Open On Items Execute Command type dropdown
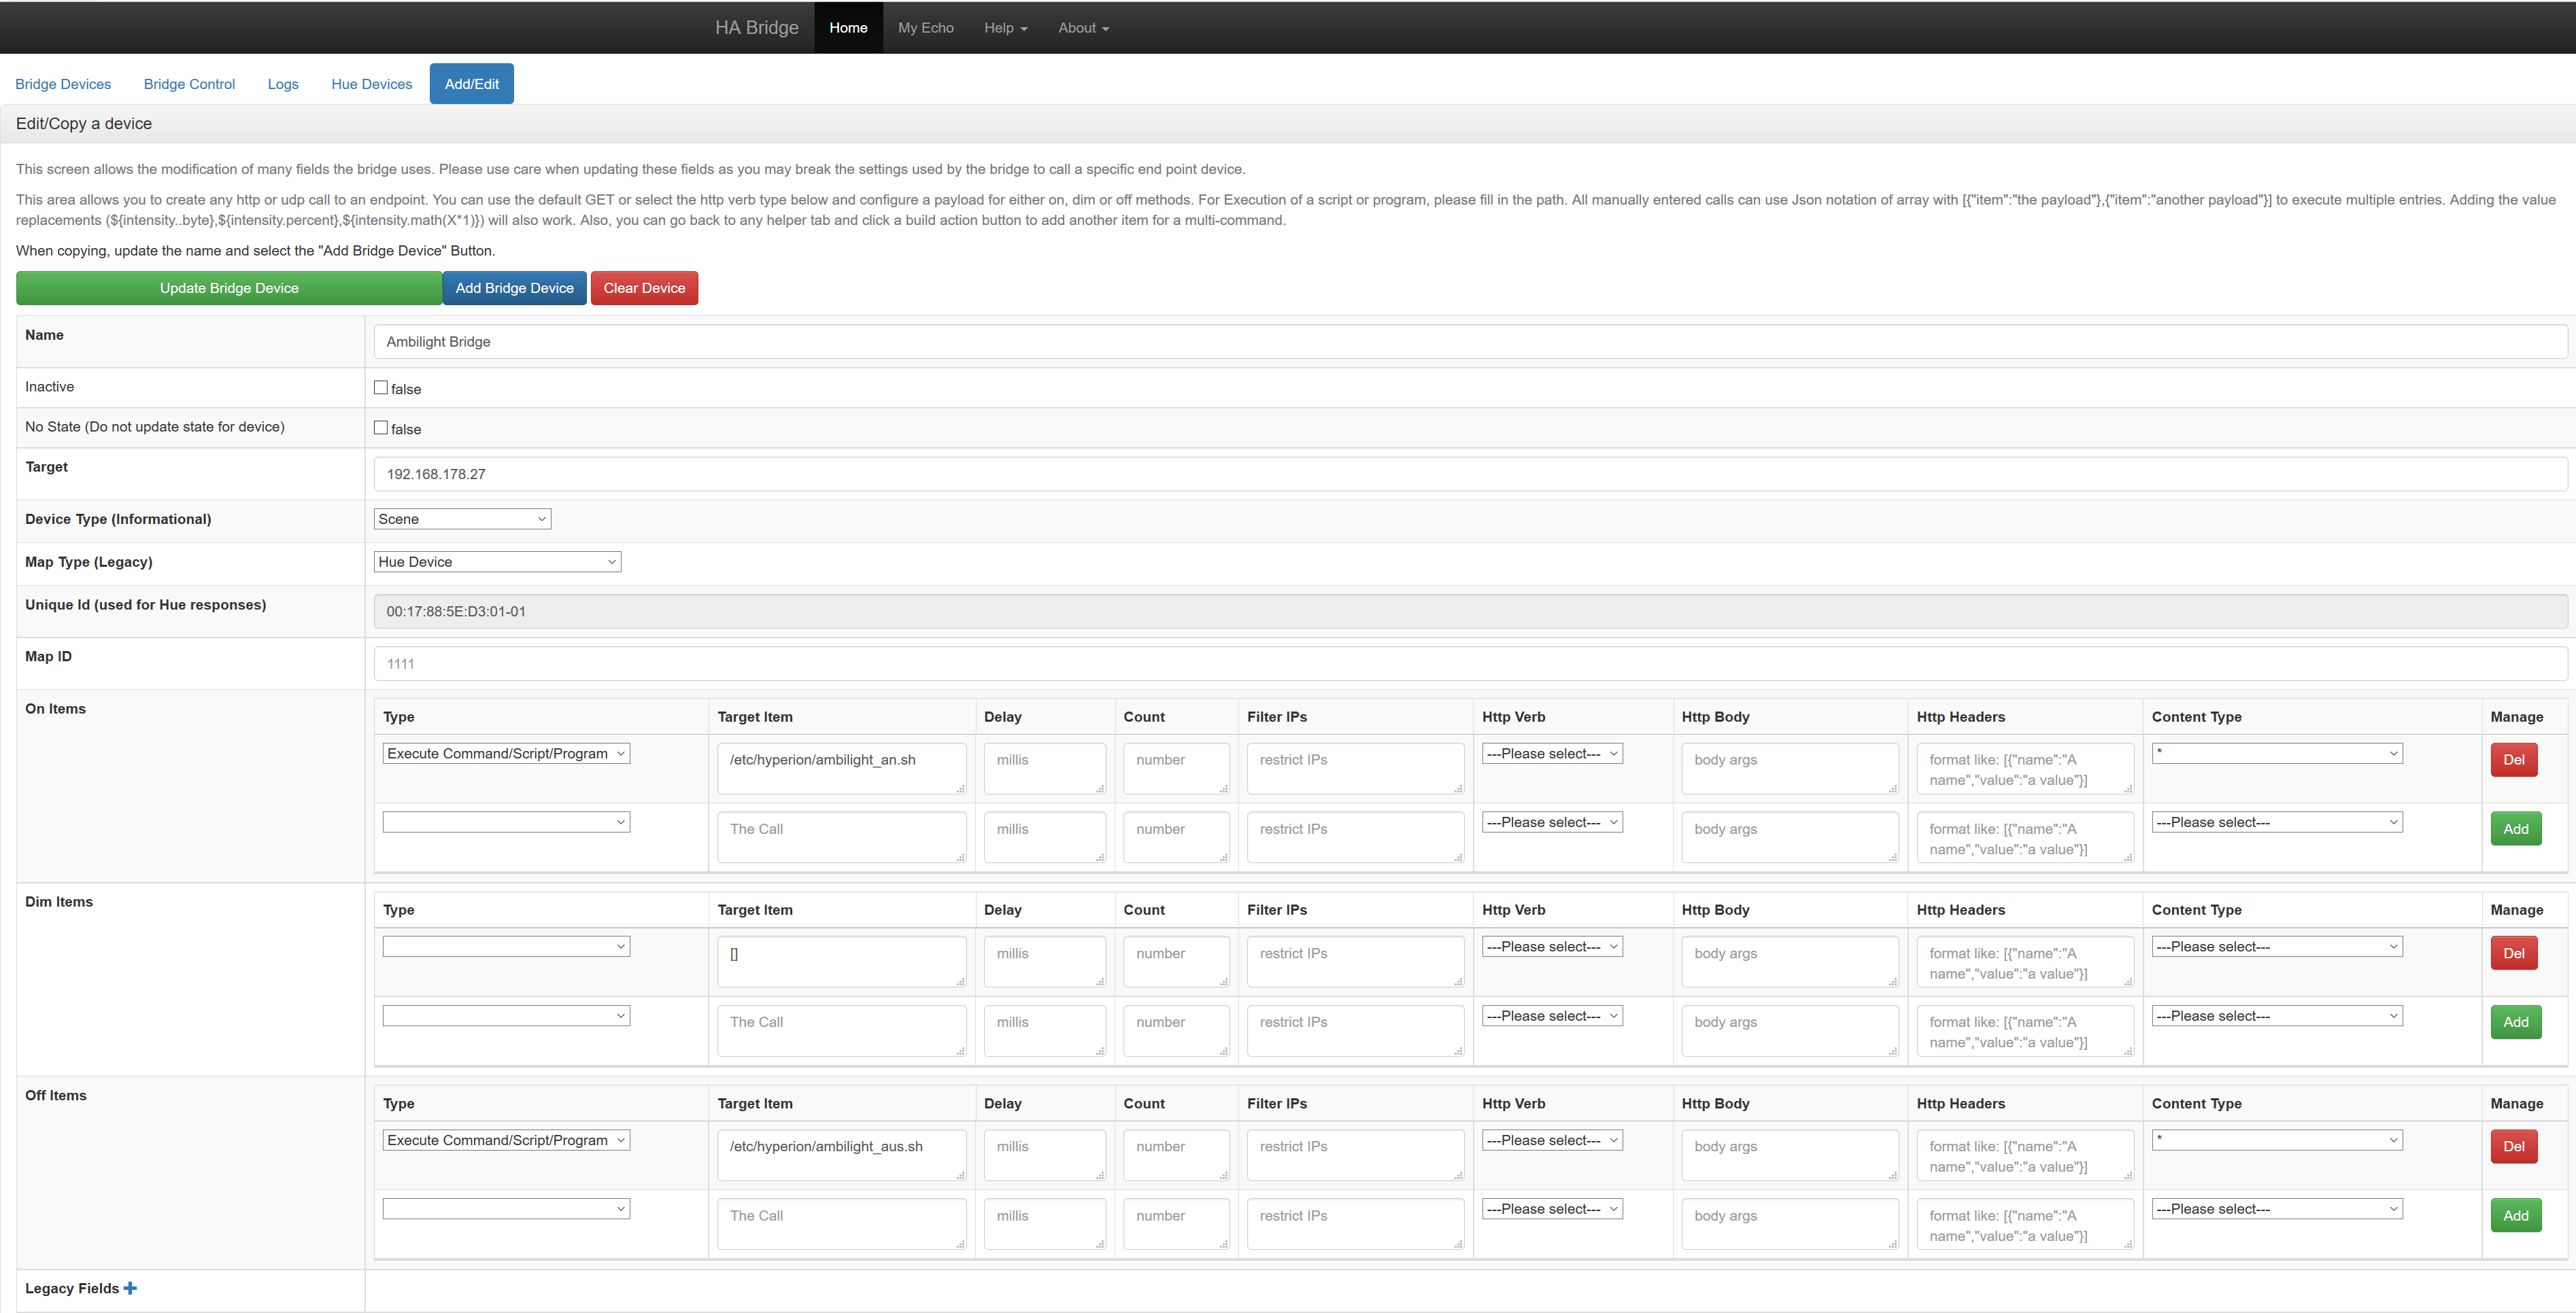The image size is (2576, 1313). pos(506,754)
